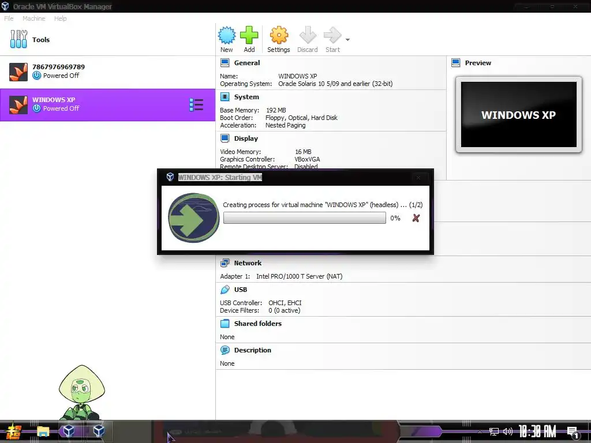Open File Explorer from the taskbar
This screenshot has height=443, width=591.
coord(43,431)
